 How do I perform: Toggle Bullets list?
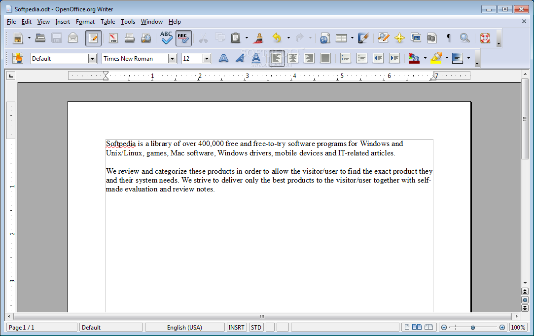coord(362,58)
